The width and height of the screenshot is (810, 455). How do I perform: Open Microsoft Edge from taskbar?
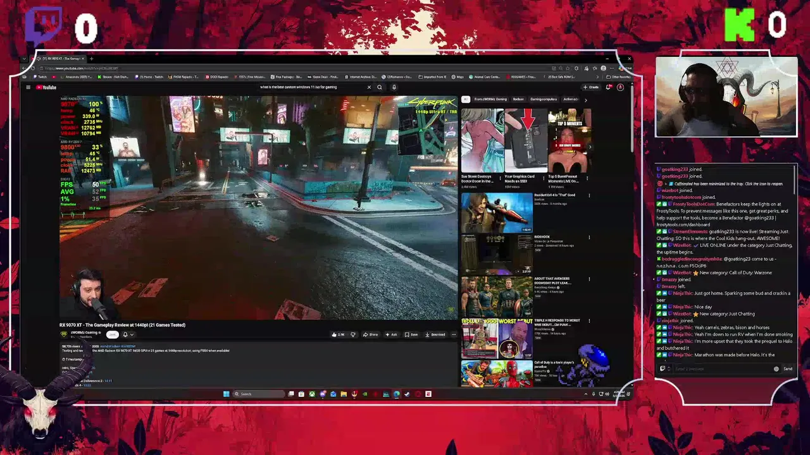(x=396, y=394)
